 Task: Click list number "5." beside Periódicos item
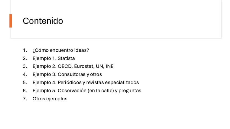click(x=25, y=82)
